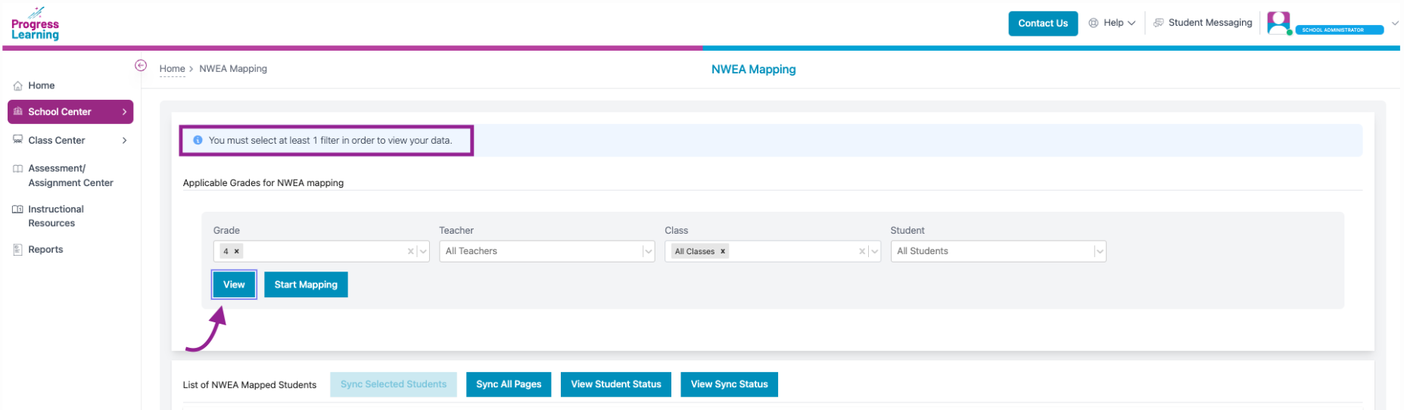Viewport: 1404px width, 410px height.
Task: Open the Student dropdown
Action: tap(998, 251)
